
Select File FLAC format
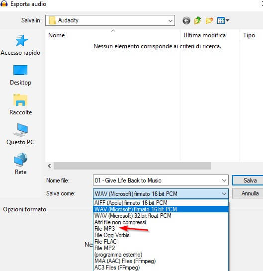click(x=161, y=242)
